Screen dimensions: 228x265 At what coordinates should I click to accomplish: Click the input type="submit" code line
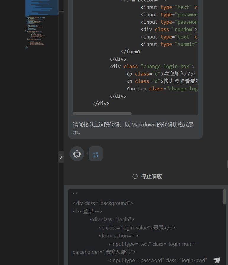[x=169, y=44]
